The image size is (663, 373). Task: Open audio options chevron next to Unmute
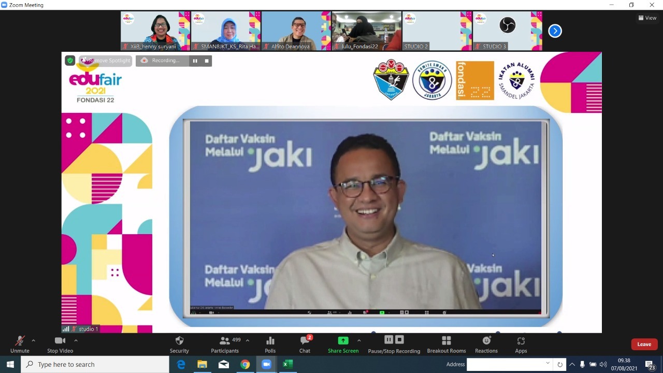point(33,340)
